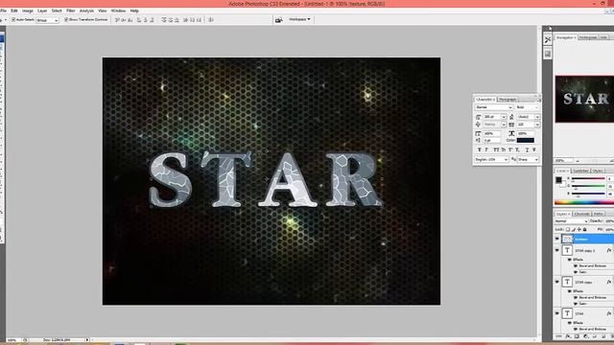
Task: Open the layer blend mode Normal dropdown
Action: click(x=572, y=221)
